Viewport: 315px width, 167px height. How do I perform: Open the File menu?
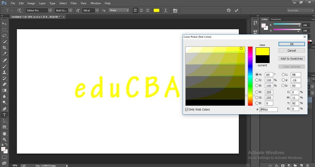pyautogui.click(x=13, y=3)
